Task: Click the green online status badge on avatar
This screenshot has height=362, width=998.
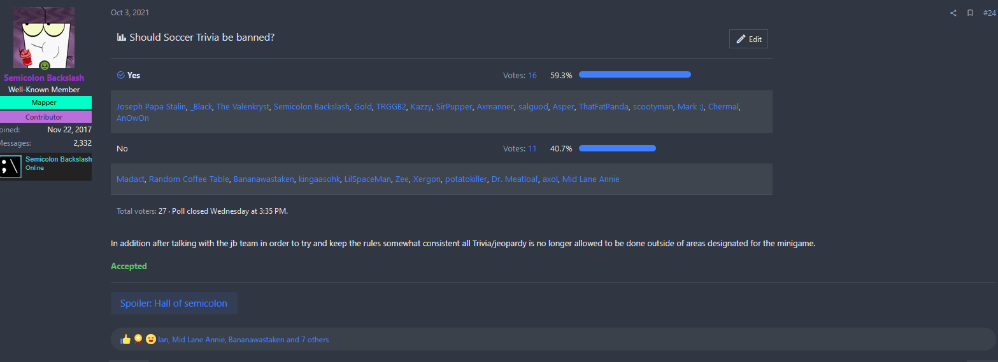Action: click(x=45, y=66)
